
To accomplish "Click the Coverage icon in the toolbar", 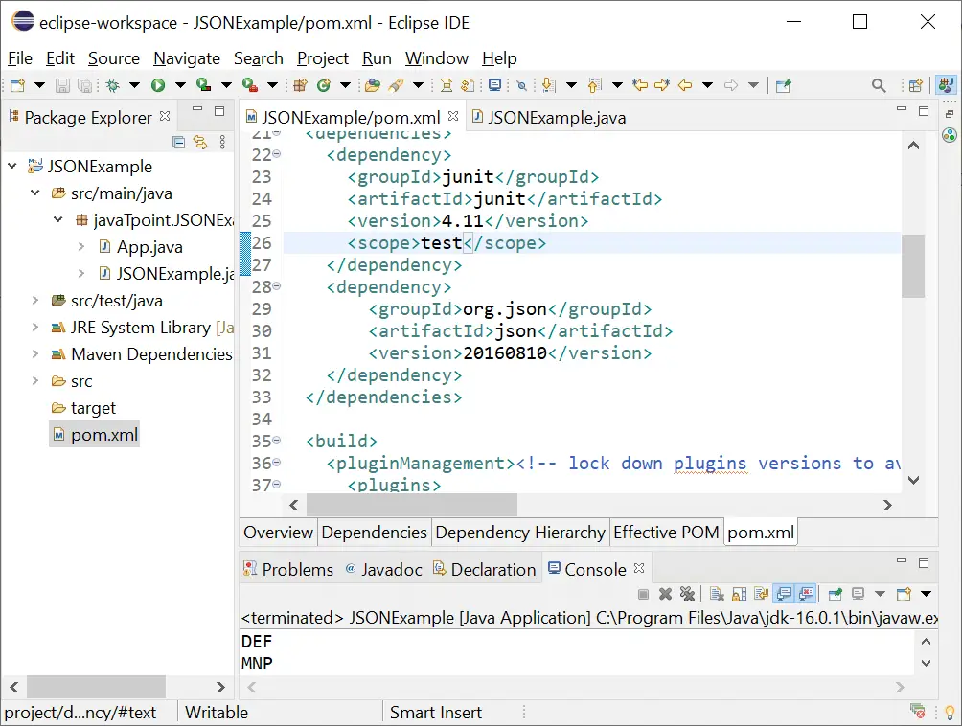I will 201,84.
